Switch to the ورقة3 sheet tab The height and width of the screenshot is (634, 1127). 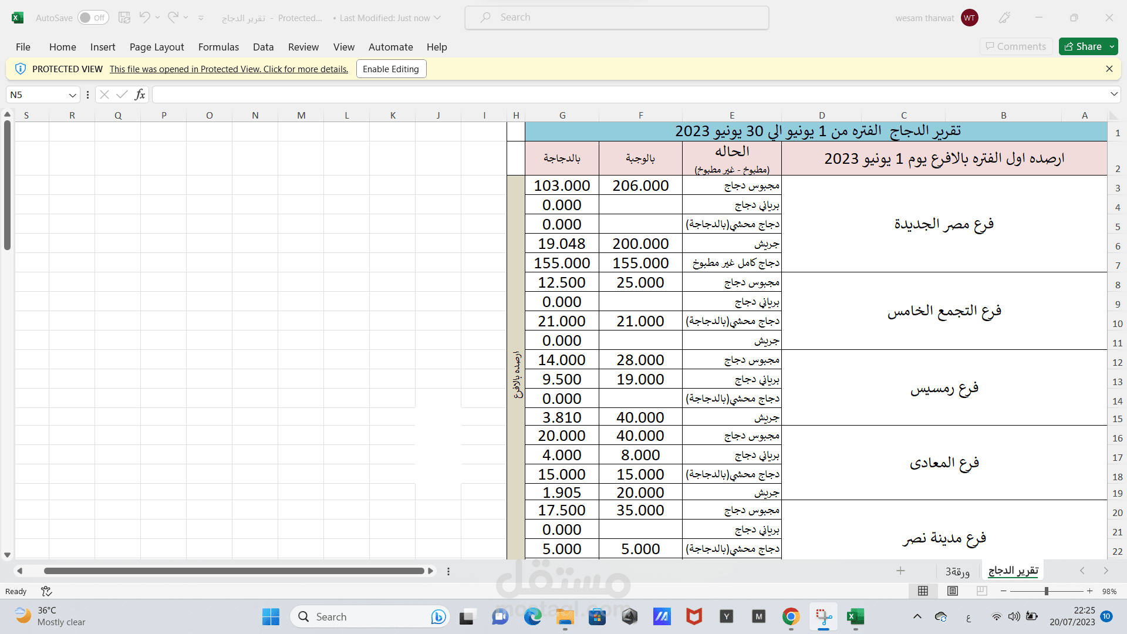click(957, 571)
